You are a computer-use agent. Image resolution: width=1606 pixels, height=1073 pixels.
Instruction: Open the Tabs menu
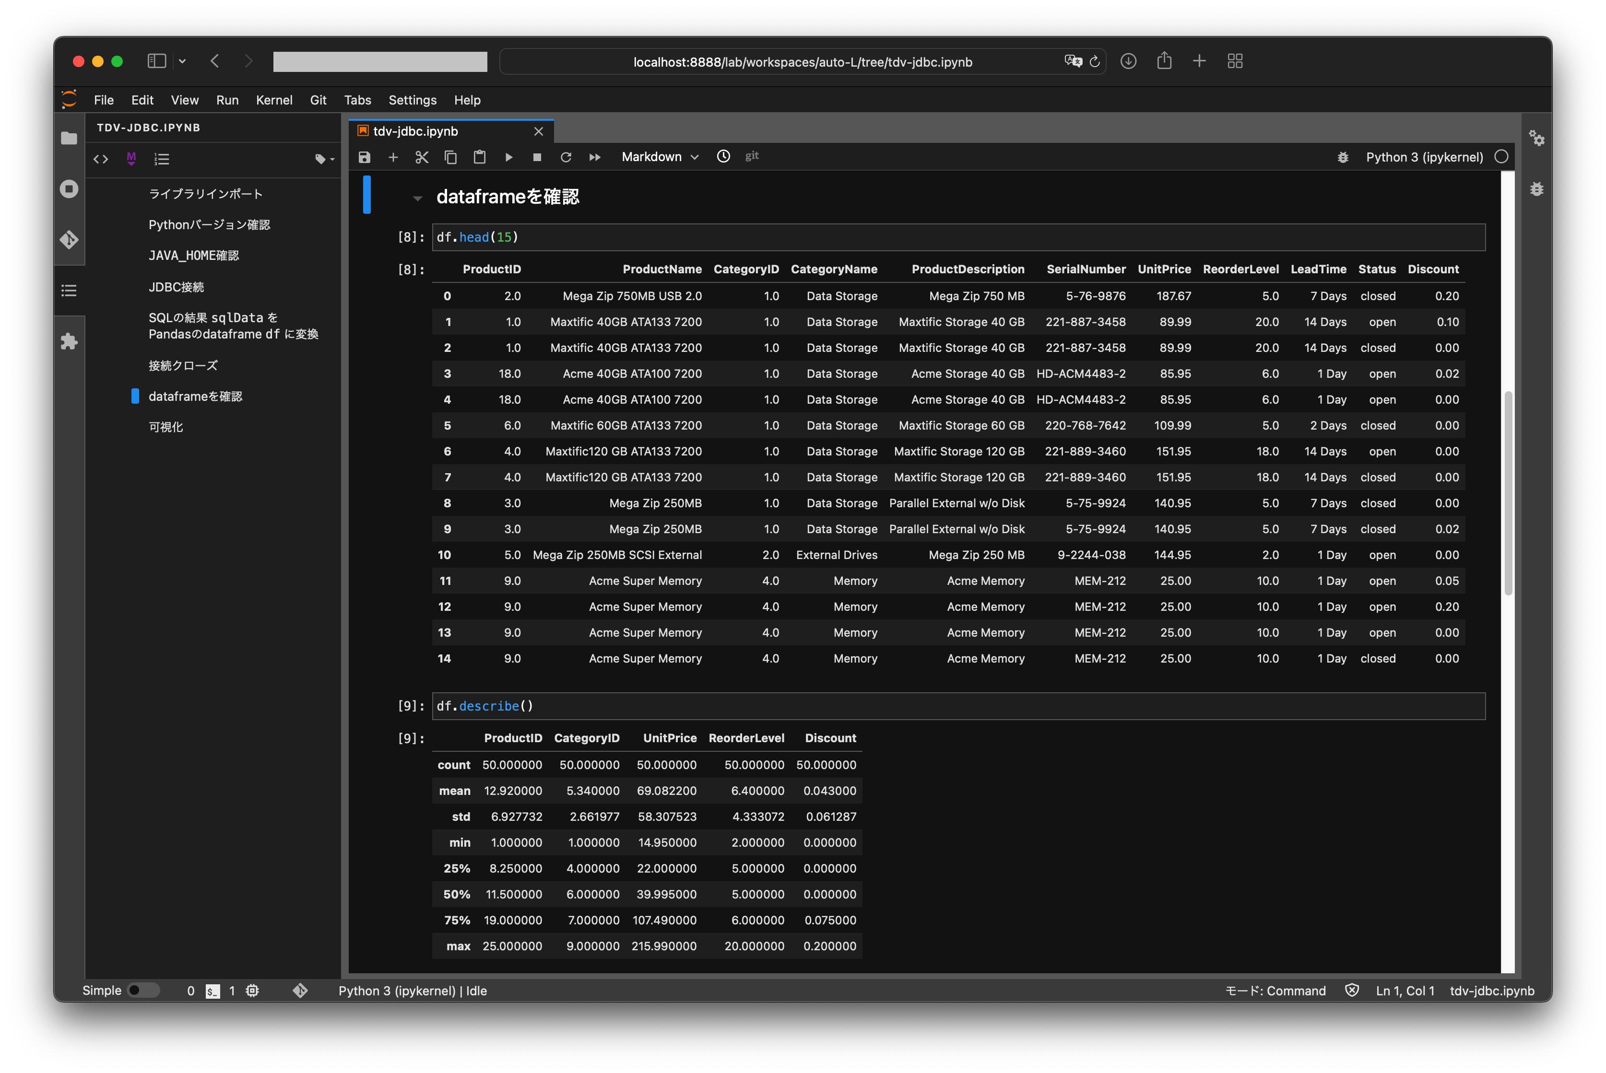357,100
